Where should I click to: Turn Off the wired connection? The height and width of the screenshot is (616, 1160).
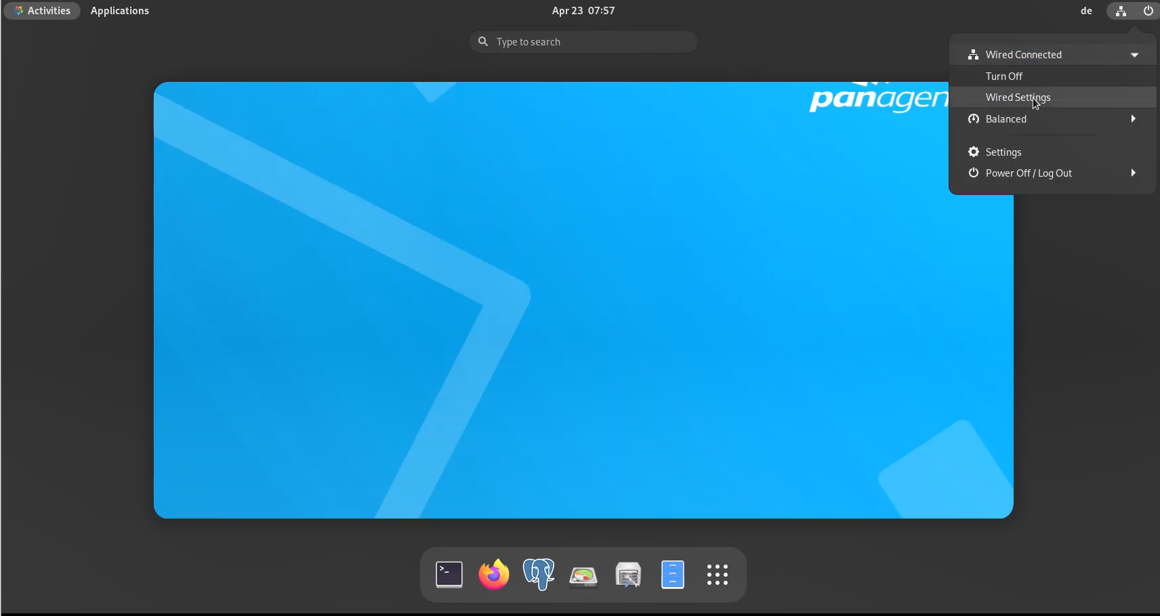(1003, 76)
